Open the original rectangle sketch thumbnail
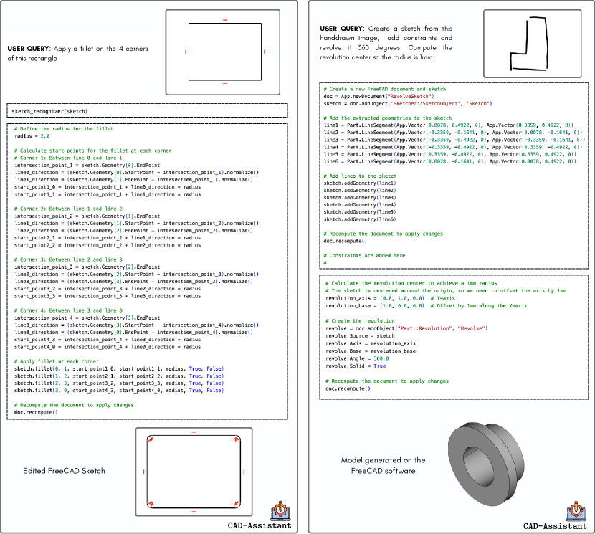The image size is (595, 534). (223, 52)
